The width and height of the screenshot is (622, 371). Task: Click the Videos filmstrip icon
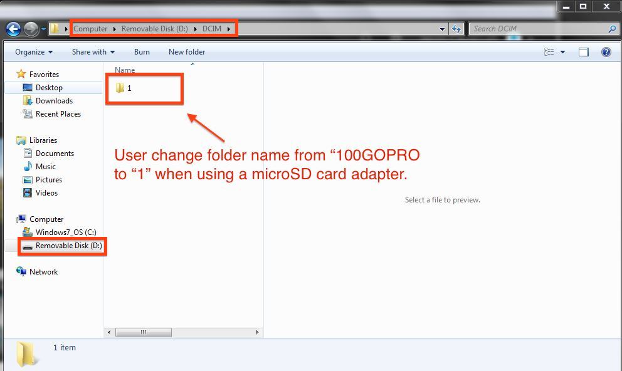tap(28, 192)
